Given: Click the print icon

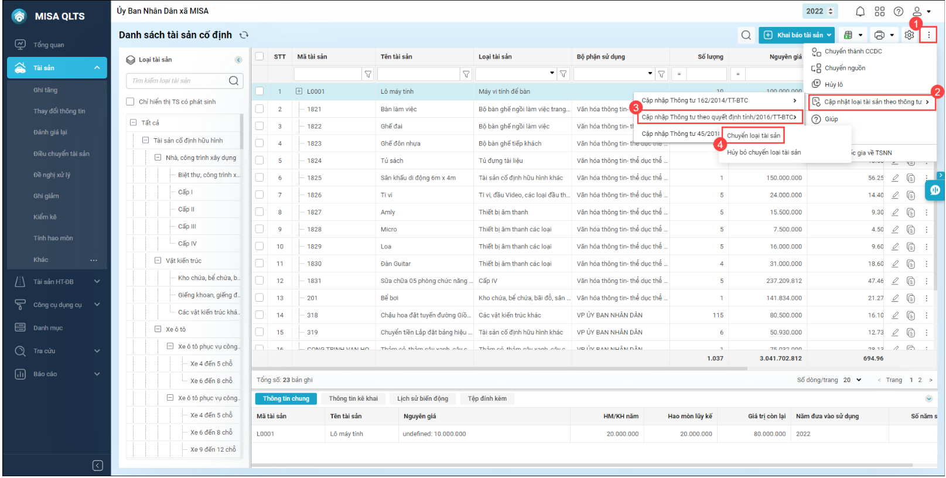Looking at the screenshot, I should [879, 35].
